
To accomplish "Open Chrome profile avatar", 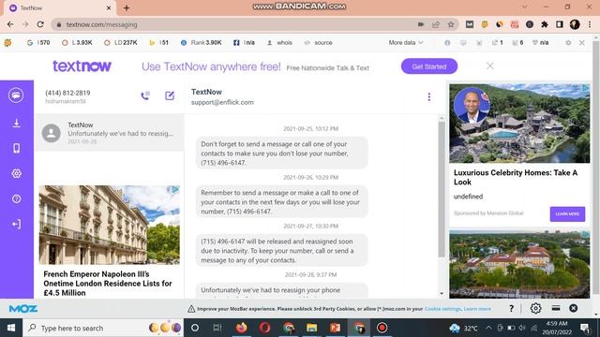I will (575, 24).
